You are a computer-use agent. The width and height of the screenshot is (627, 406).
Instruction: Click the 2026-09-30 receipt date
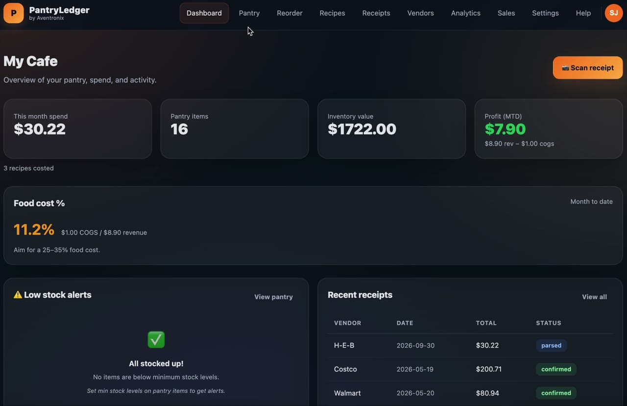pos(415,346)
